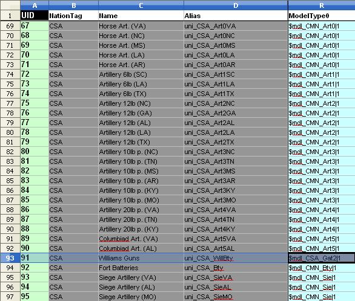The image size is (355, 301).
Task: Select column R header
Action: click(x=322, y=5)
